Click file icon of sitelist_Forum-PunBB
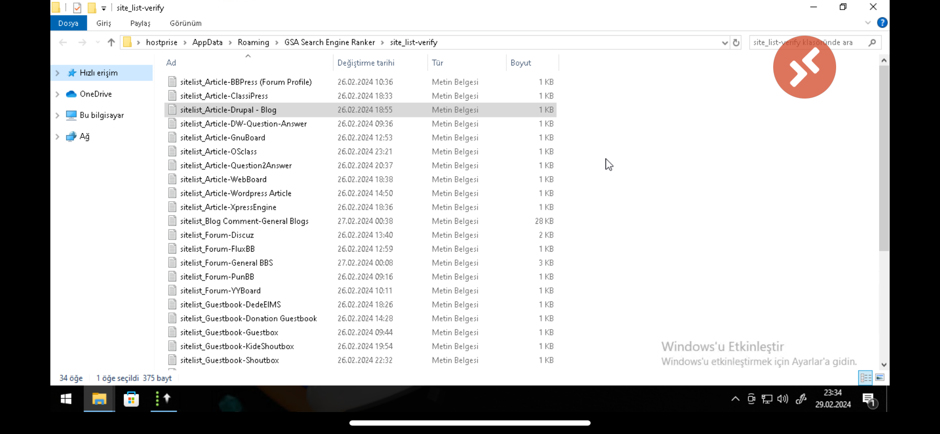 pyautogui.click(x=172, y=276)
